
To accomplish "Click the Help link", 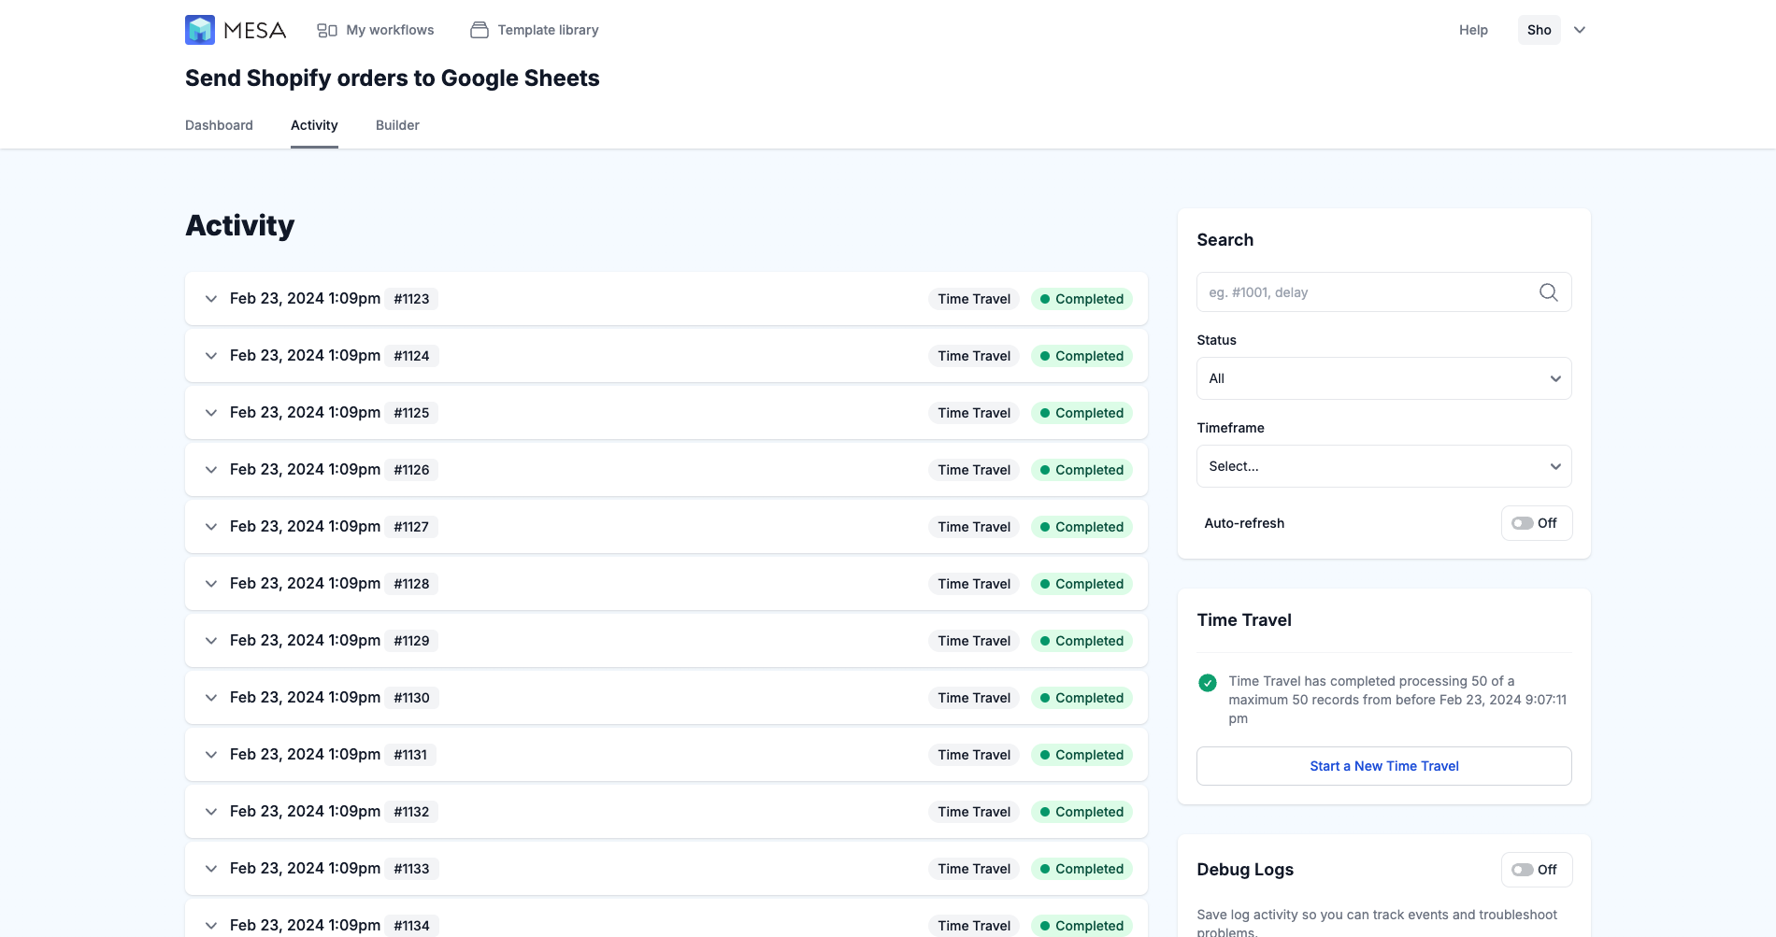I will pos(1473,30).
